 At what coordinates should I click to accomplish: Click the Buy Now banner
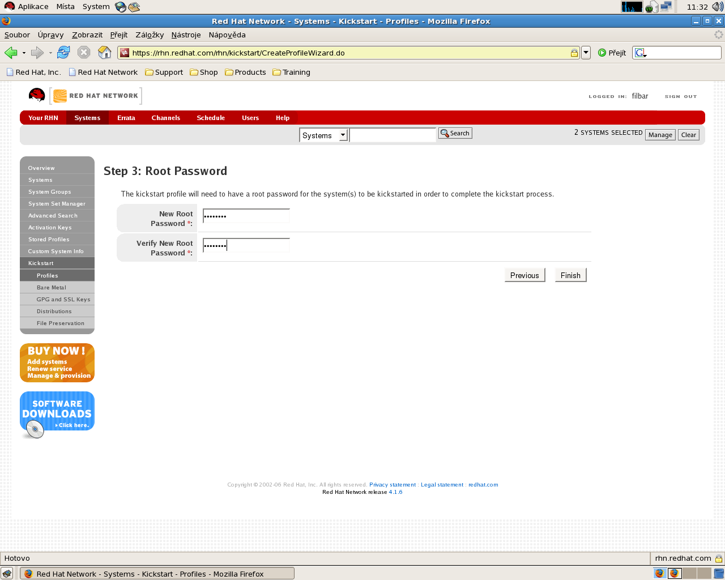coord(57,362)
